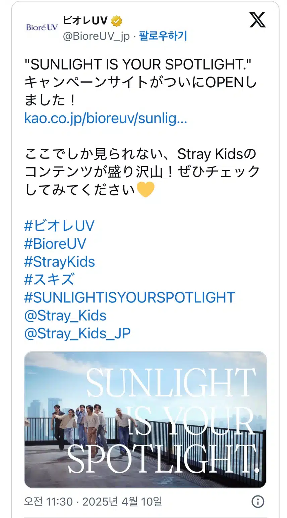287x518 pixels.
Task: Open the #ビオレUV hashtag
Action: [59, 226]
